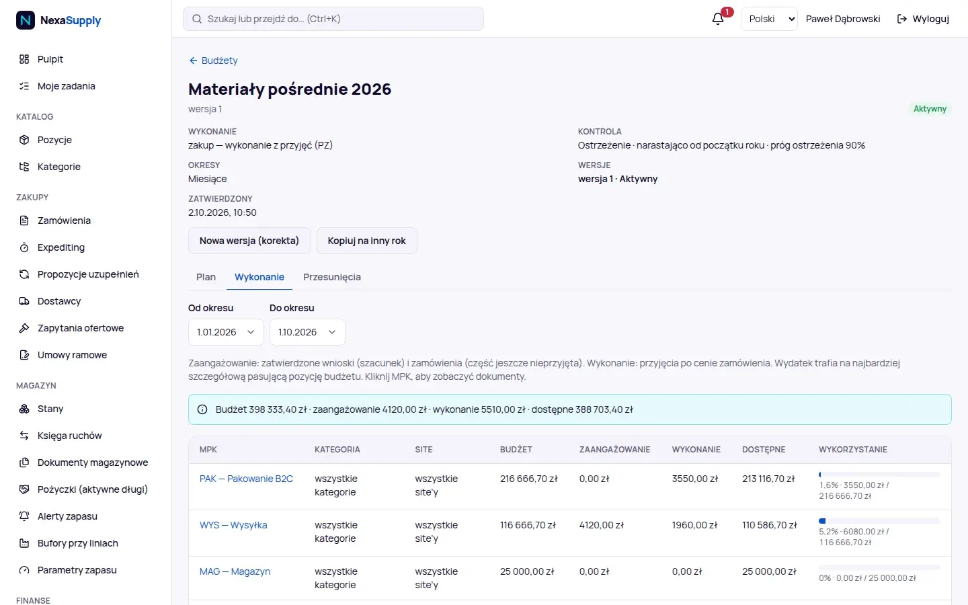
Task: Open MAG — Magazyn cost center link
Action: point(235,571)
